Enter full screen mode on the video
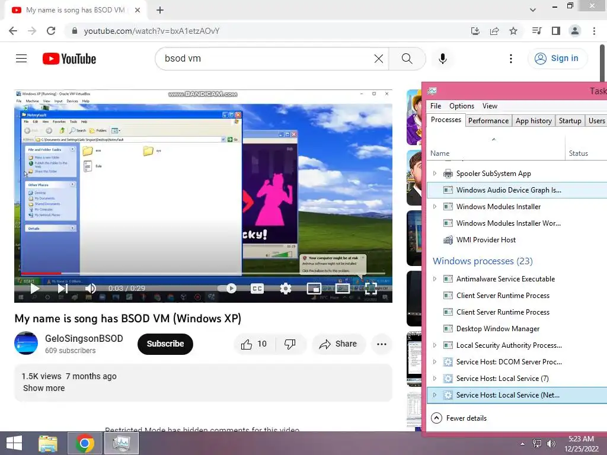Image resolution: width=607 pixels, height=455 pixels. [370, 289]
